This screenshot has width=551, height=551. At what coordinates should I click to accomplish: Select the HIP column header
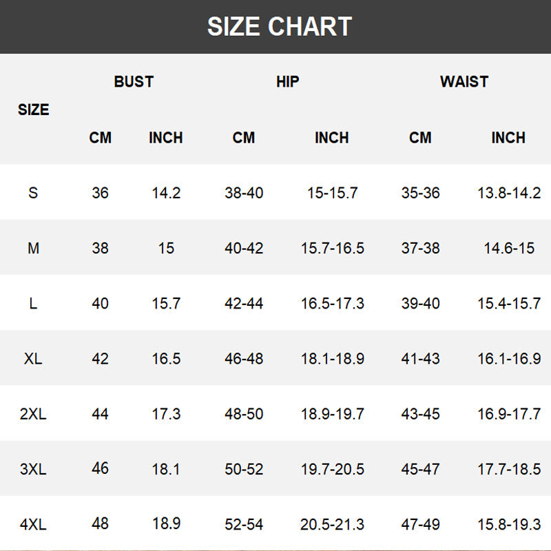point(287,81)
